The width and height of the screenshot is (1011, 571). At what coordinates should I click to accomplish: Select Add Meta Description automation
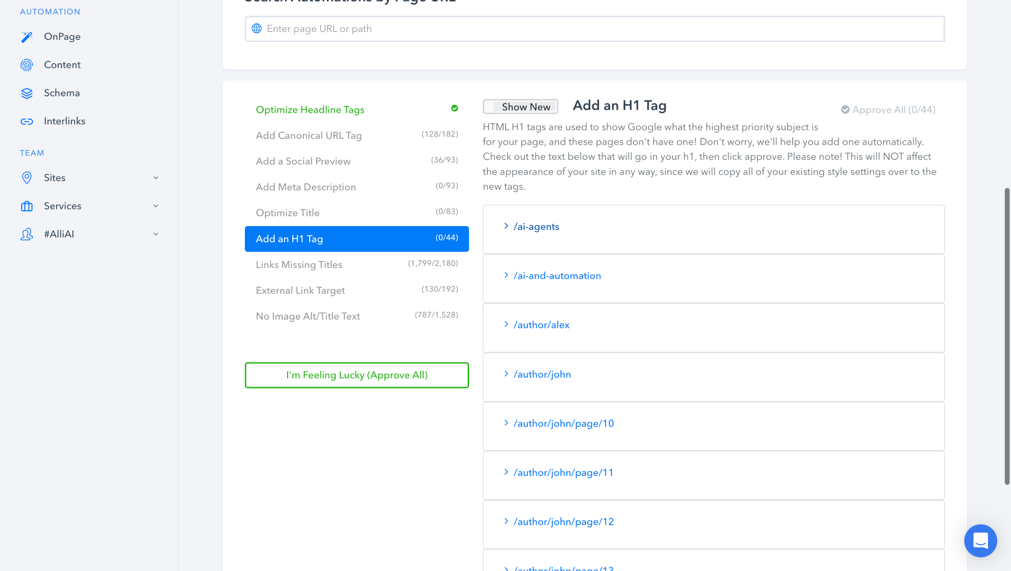[x=306, y=187]
